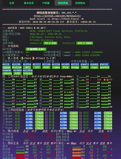This screenshot has width=121, height=159.
Task: Click the TATA label
Action: click(x=85, y=67)
